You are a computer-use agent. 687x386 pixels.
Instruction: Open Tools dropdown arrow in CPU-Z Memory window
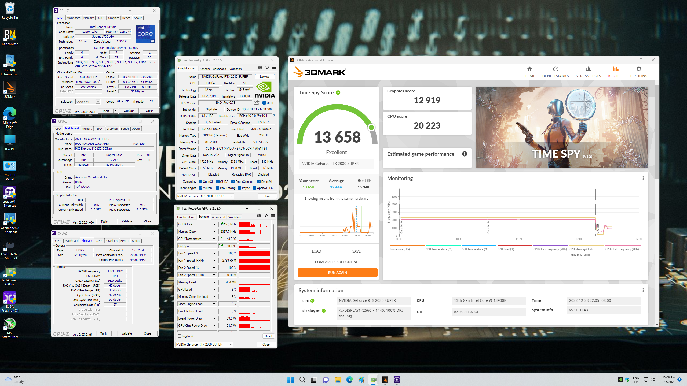tap(114, 333)
